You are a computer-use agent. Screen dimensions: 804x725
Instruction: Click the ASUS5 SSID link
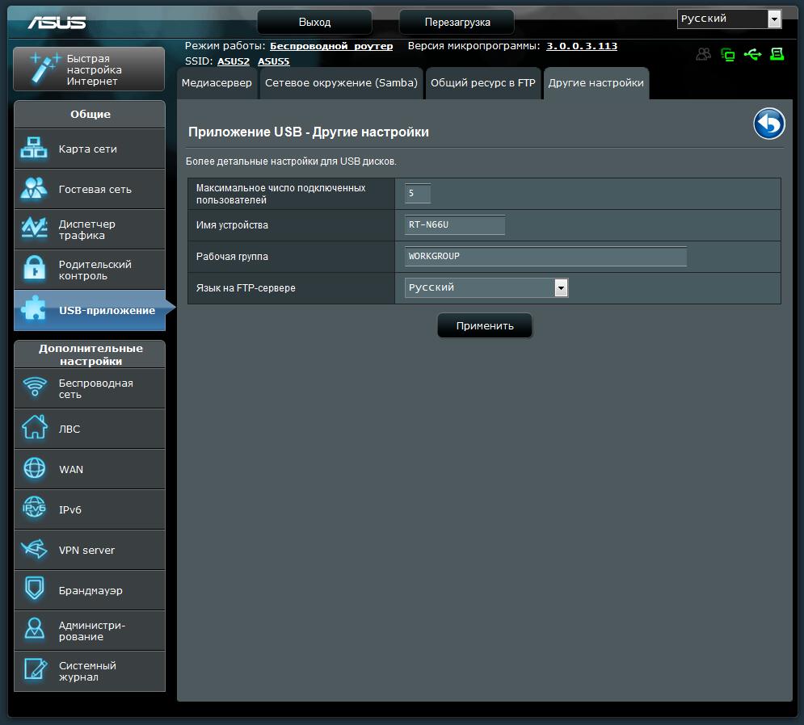pos(273,61)
